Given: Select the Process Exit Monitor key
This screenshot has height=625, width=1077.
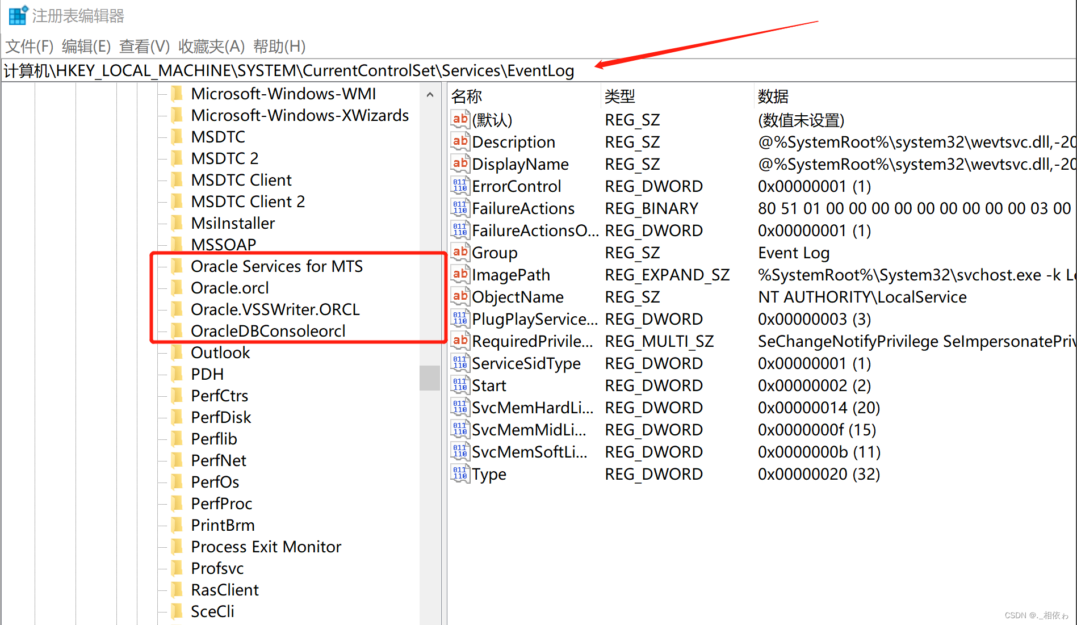Looking at the screenshot, I should click(265, 546).
